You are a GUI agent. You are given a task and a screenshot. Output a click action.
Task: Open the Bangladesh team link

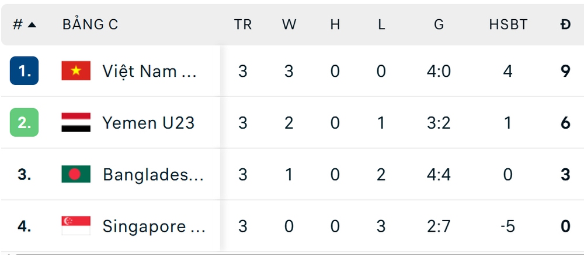point(153,175)
